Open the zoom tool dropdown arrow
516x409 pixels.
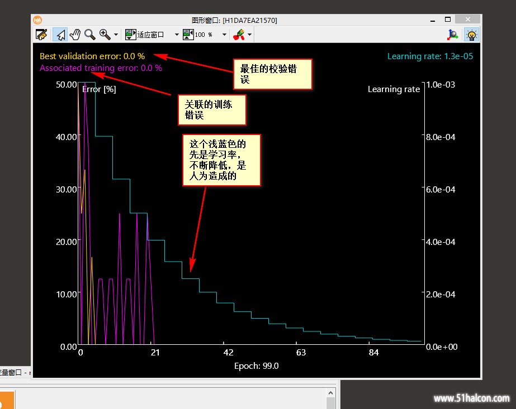tap(116, 35)
